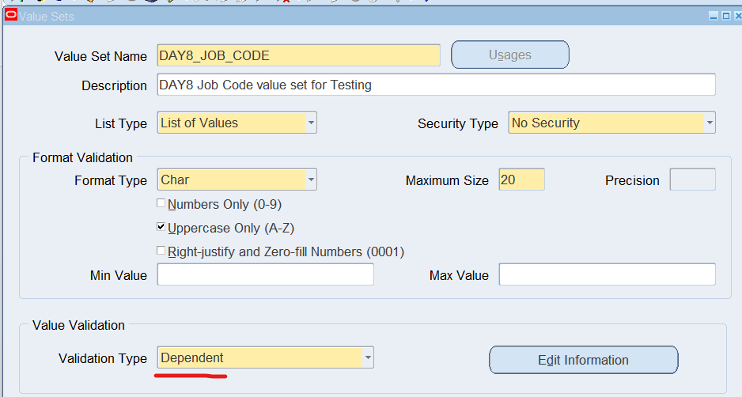Minimize the Value Sets window
The image size is (742, 397).
[714, 17]
